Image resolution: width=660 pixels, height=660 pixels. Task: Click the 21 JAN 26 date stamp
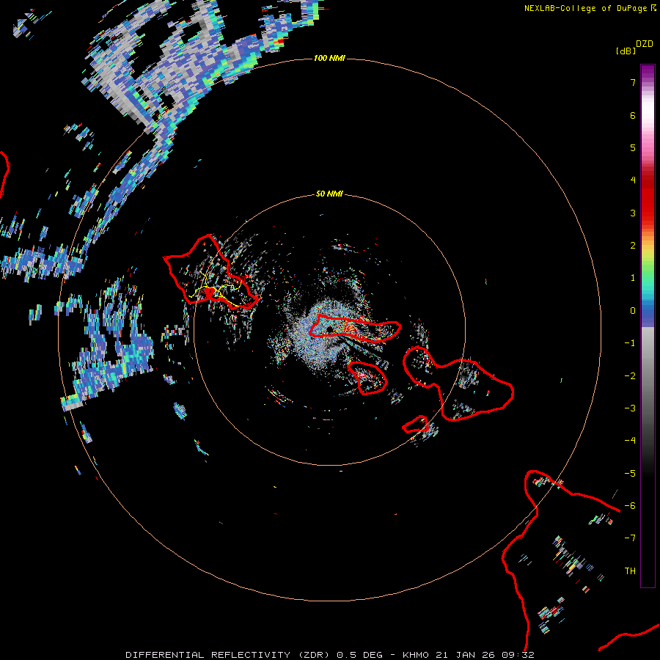point(465,655)
